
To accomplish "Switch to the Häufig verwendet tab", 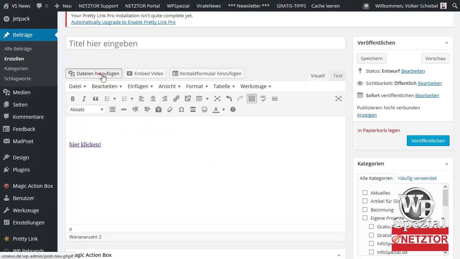I will 418,178.
